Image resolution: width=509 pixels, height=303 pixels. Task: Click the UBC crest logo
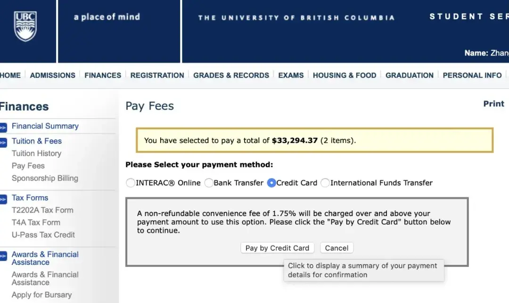tap(25, 26)
